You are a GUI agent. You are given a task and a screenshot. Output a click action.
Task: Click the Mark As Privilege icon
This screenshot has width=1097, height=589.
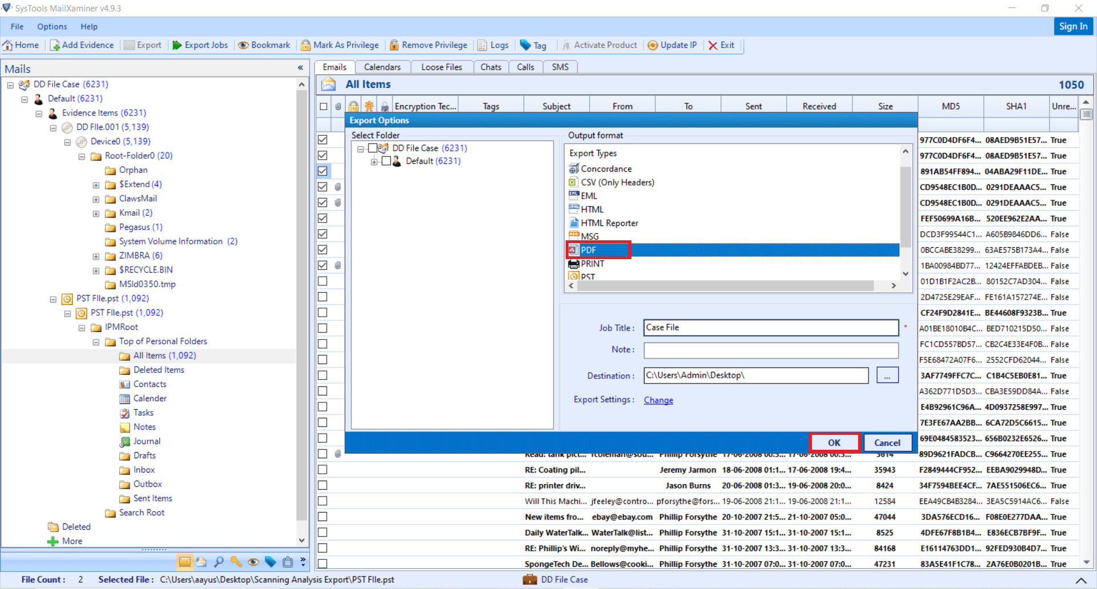[339, 45]
